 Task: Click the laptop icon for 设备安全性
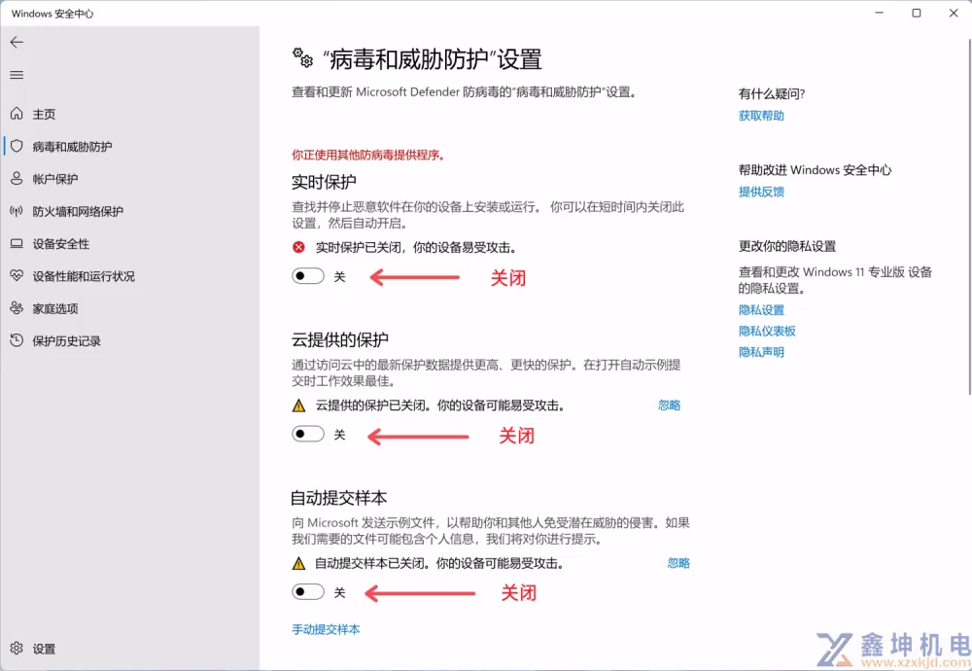click(17, 244)
